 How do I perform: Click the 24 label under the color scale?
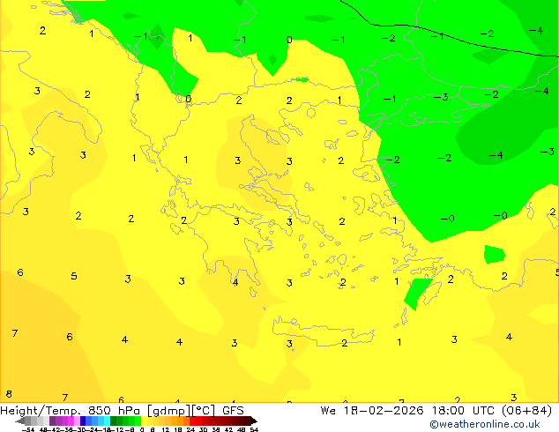click(190, 430)
